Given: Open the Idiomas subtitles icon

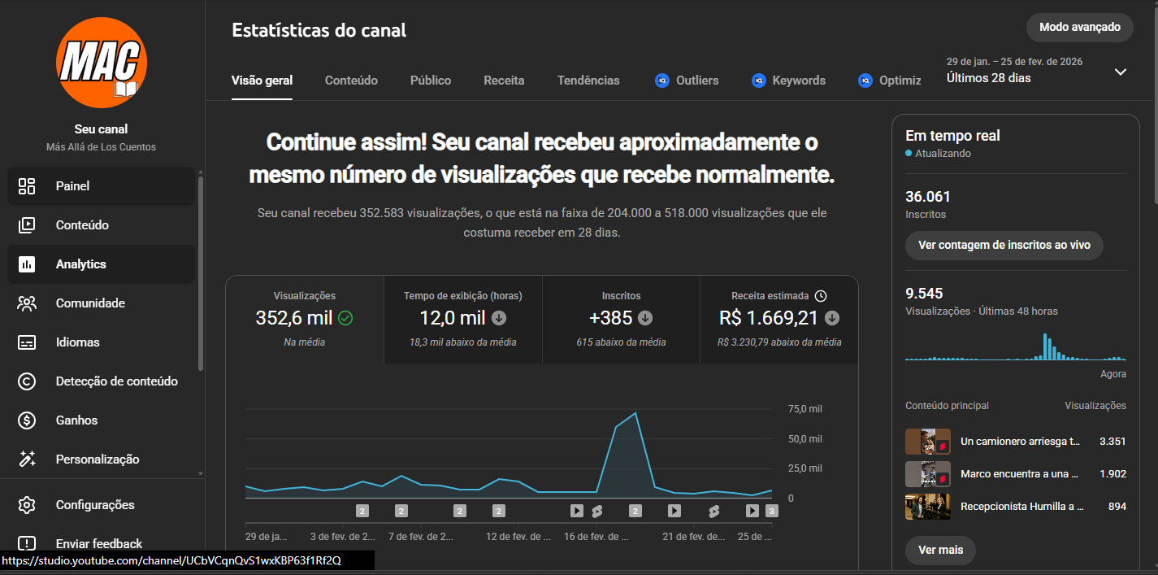Looking at the screenshot, I should tap(27, 342).
